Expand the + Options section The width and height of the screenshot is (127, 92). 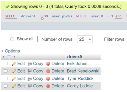coord(10,51)
